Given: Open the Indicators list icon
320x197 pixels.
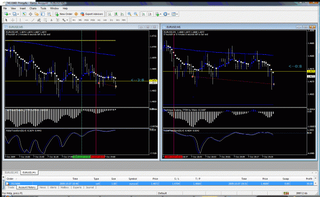Looking at the screenshot, I should coord(157,14).
